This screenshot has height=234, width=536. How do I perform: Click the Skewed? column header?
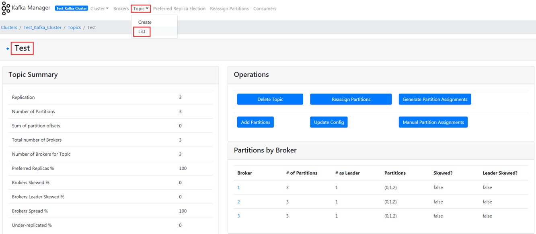[x=443, y=173]
